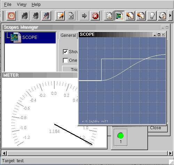Screen dimensions: 174x165
Task: Click the orange Exit power icon
Action: click(x=11, y=16)
